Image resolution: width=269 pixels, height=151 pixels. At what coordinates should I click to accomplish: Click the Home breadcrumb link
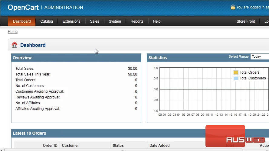click(13, 32)
